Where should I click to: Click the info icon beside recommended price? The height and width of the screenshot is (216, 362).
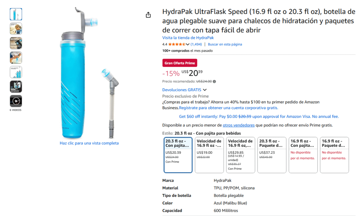tap(215, 81)
